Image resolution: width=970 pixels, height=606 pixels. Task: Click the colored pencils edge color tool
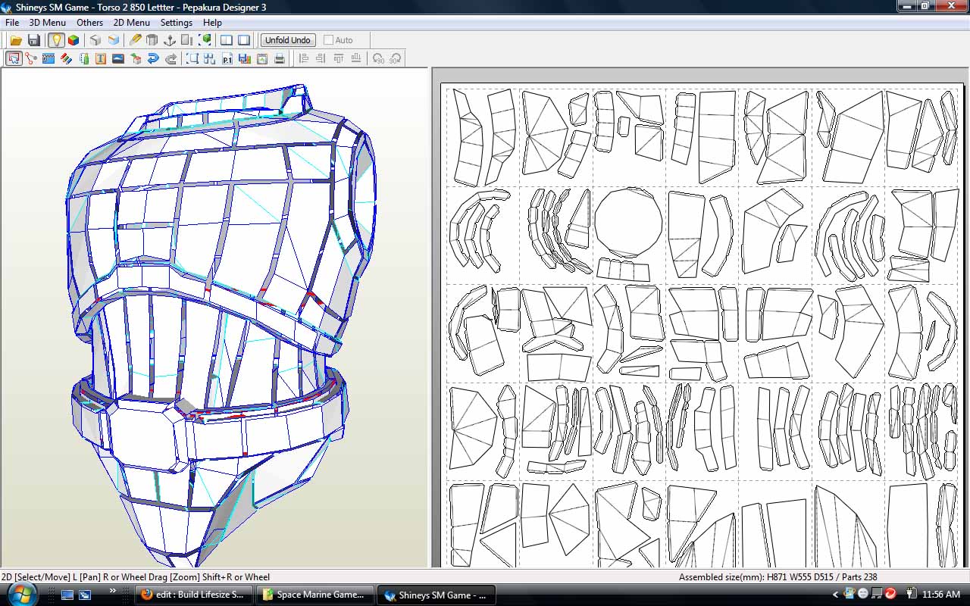point(66,58)
